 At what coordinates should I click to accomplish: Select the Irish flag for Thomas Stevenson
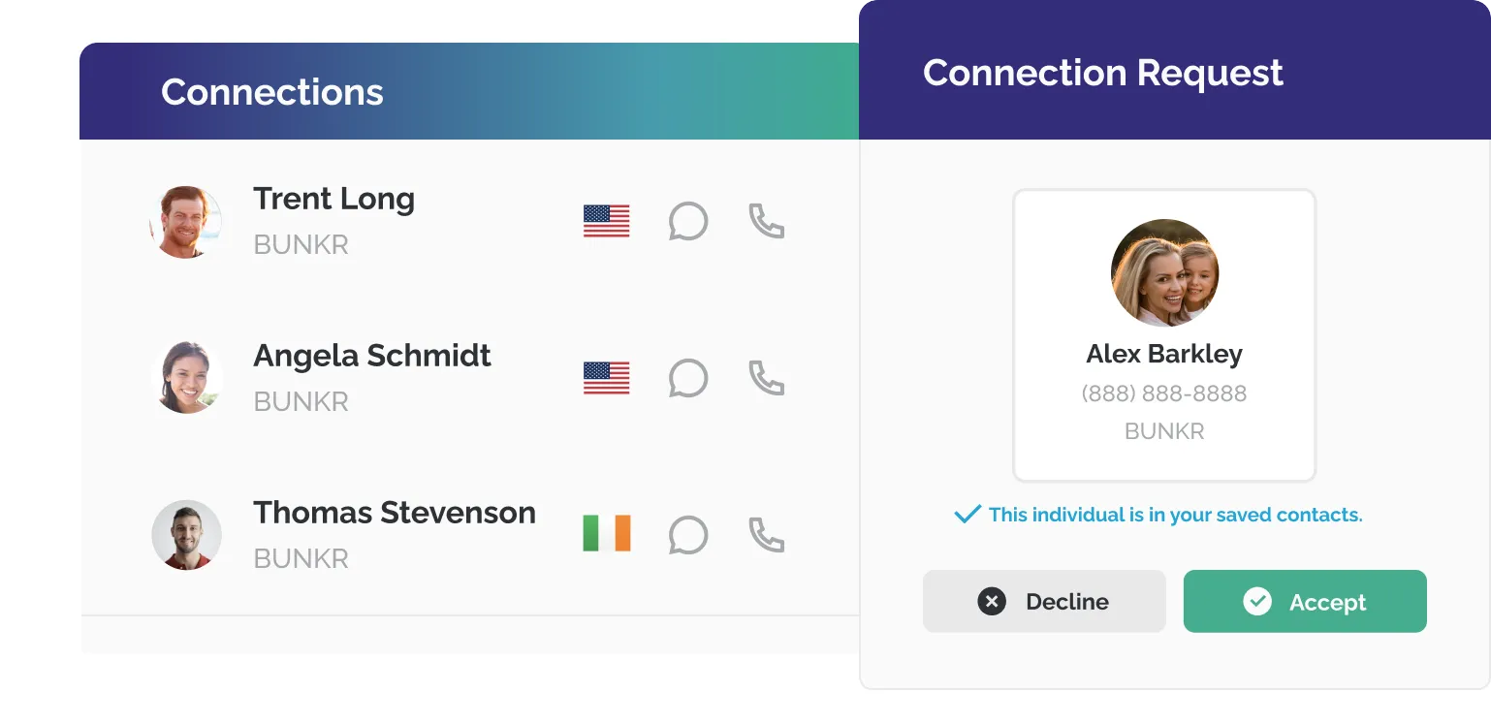(607, 533)
